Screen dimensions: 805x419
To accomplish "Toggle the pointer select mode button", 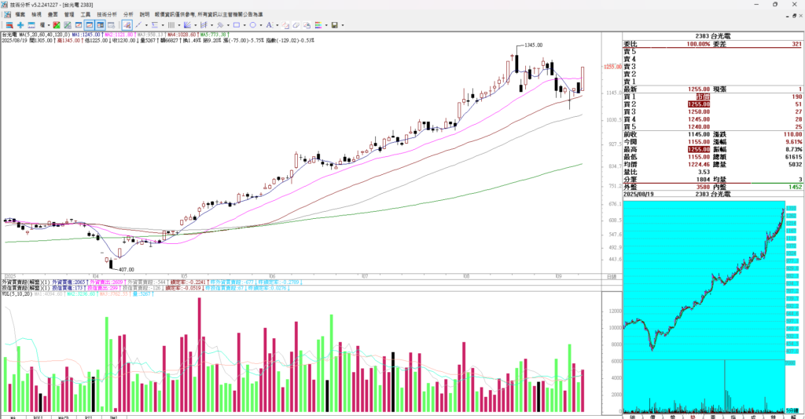I will [x=127, y=25].
